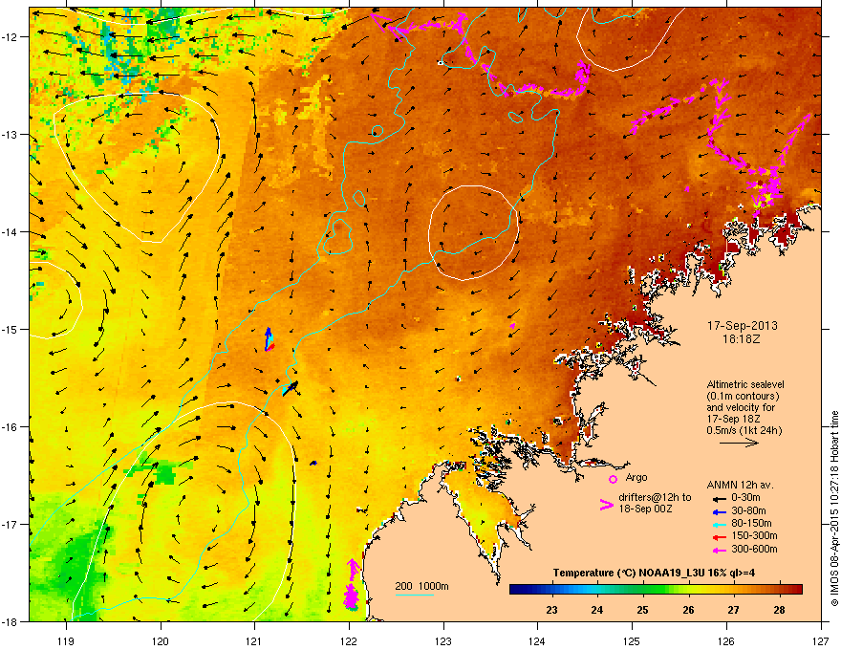Click the latitude axis label '-14'

click(x=11, y=231)
